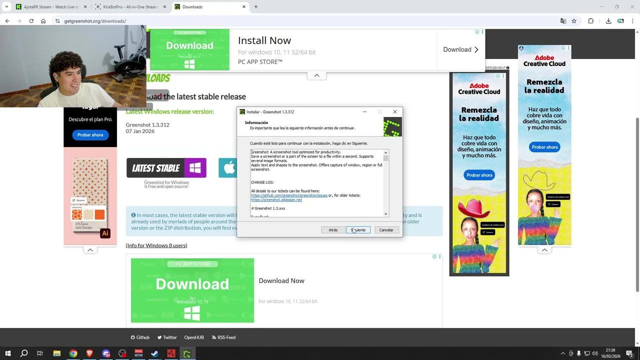Screen dimensions: 640x360
Task: Bookmark this page with star icon
Action: point(574,21)
